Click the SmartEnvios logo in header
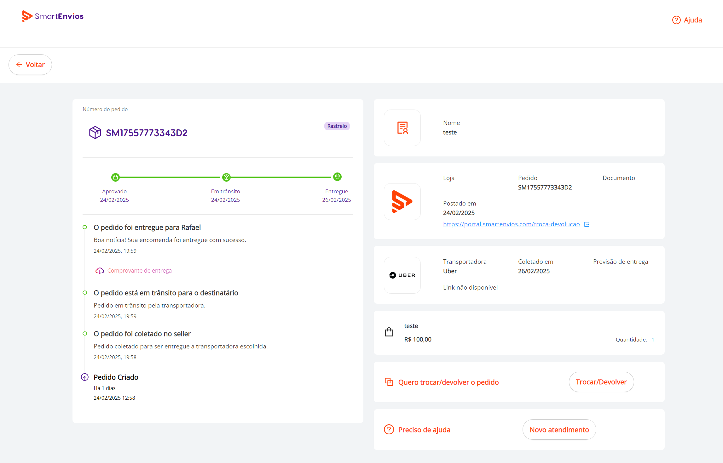This screenshot has width=723, height=463. (53, 16)
